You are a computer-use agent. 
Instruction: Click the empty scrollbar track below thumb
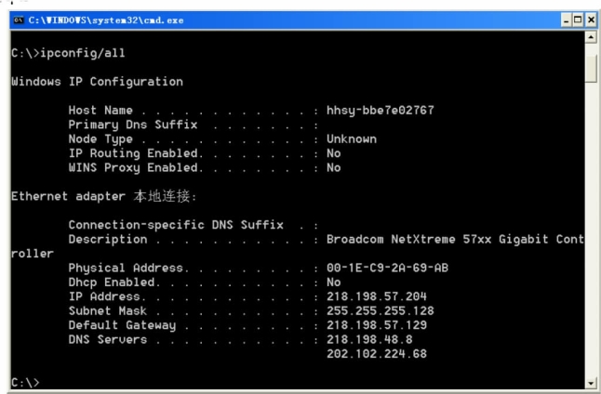tap(591, 230)
